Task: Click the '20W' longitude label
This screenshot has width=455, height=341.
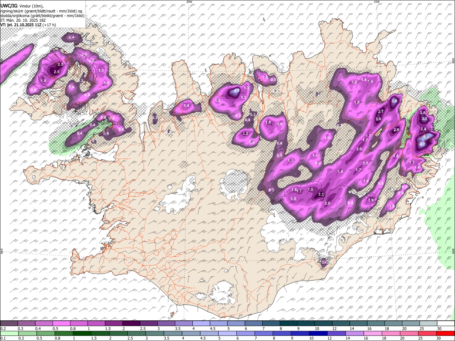Action: coord(189,2)
